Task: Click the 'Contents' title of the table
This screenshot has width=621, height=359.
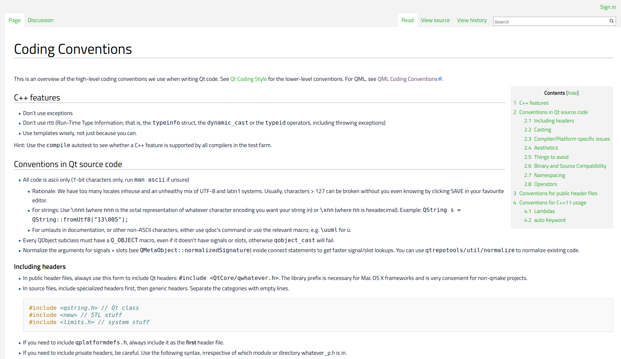Action: [x=554, y=93]
